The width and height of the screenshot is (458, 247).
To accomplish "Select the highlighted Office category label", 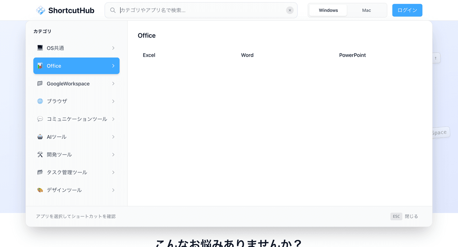I will [x=54, y=66].
